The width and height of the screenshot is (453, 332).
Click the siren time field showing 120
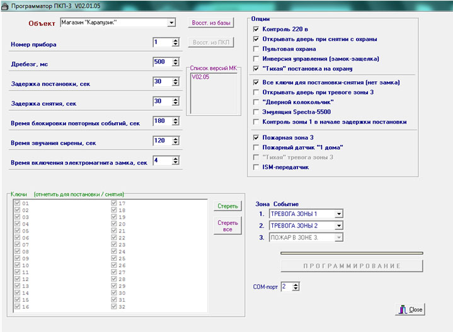pos(162,140)
